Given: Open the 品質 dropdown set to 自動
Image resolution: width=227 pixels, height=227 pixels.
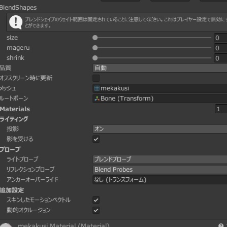Looking at the screenshot, I should tap(160, 68).
